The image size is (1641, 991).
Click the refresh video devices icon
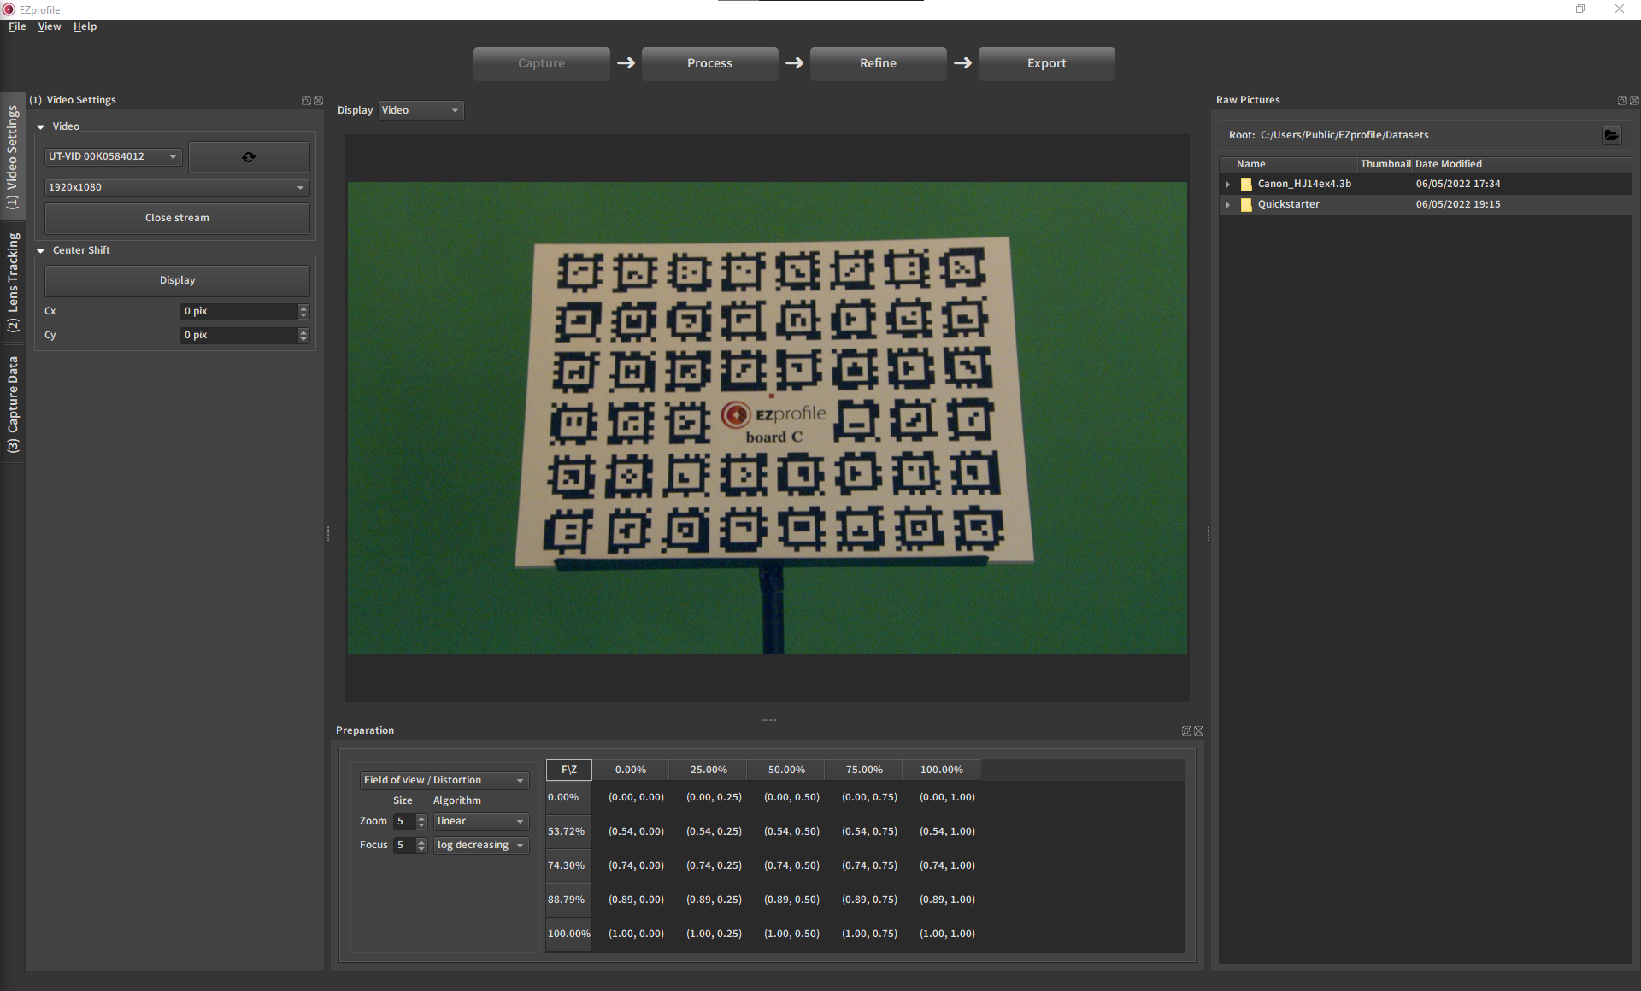pyautogui.click(x=249, y=157)
